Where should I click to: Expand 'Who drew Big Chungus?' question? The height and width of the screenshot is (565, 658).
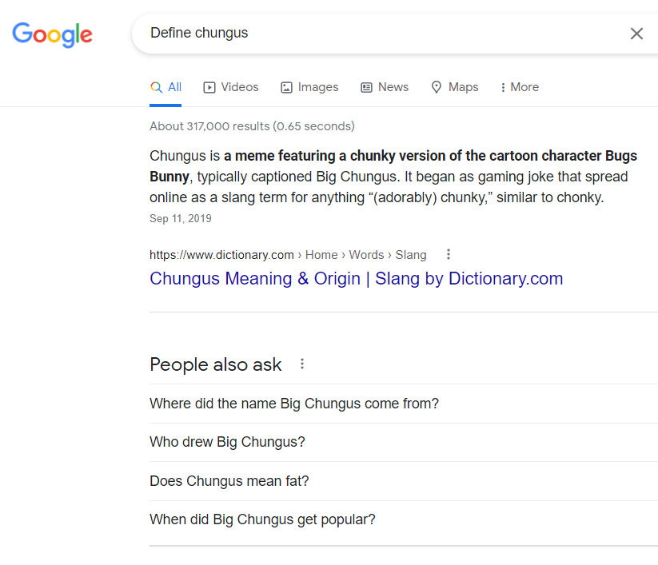pyautogui.click(x=404, y=442)
